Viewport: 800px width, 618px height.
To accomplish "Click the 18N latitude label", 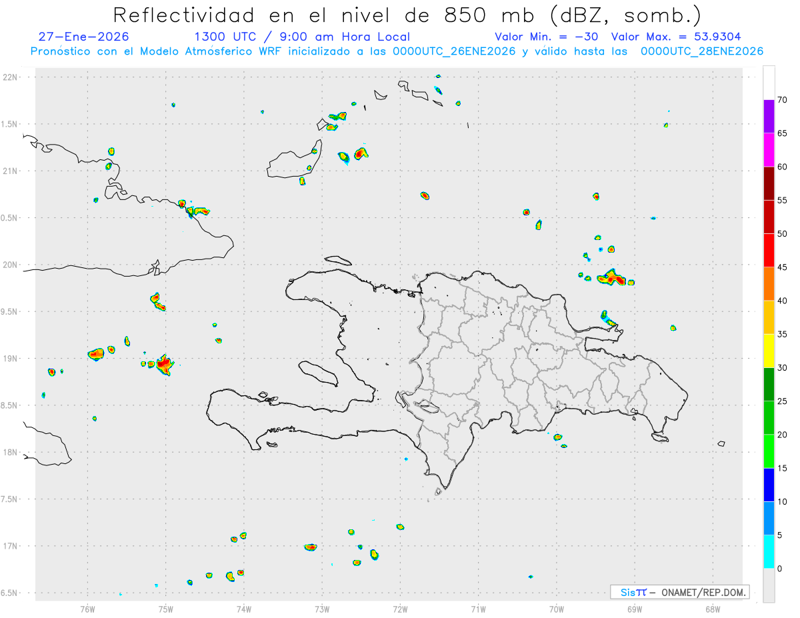I will point(11,453).
